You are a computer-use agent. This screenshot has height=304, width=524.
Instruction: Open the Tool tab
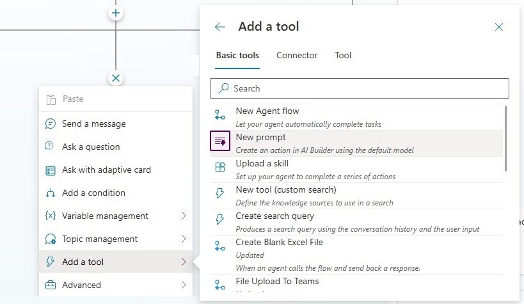[343, 55]
